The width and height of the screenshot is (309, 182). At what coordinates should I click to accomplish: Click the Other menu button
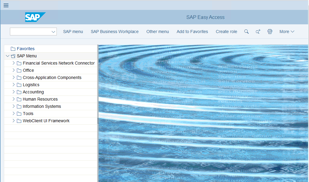[158, 32]
